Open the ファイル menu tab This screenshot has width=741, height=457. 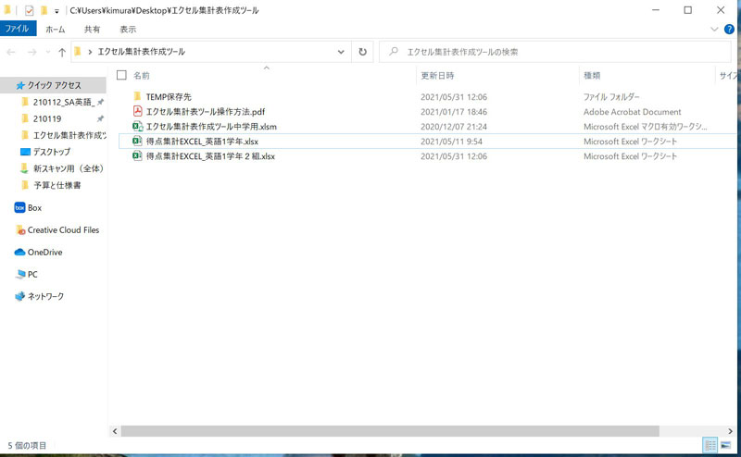tap(18, 30)
